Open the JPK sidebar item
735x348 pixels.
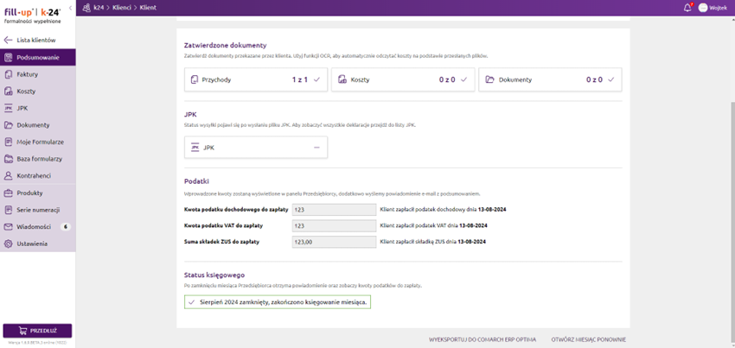click(x=37, y=108)
